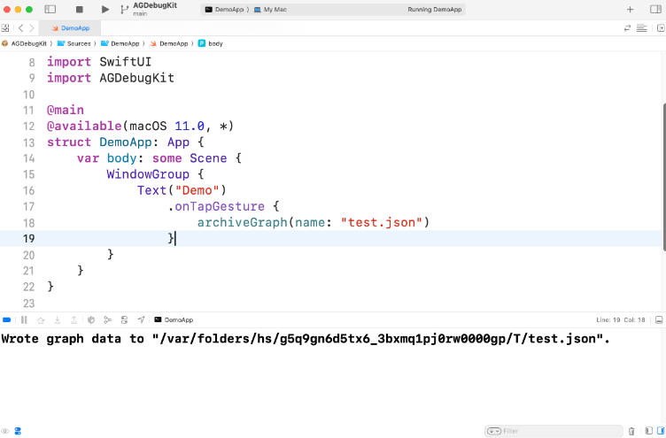Click the Simulate Location arrow icon
The height and width of the screenshot is (438, 666).
141,319
